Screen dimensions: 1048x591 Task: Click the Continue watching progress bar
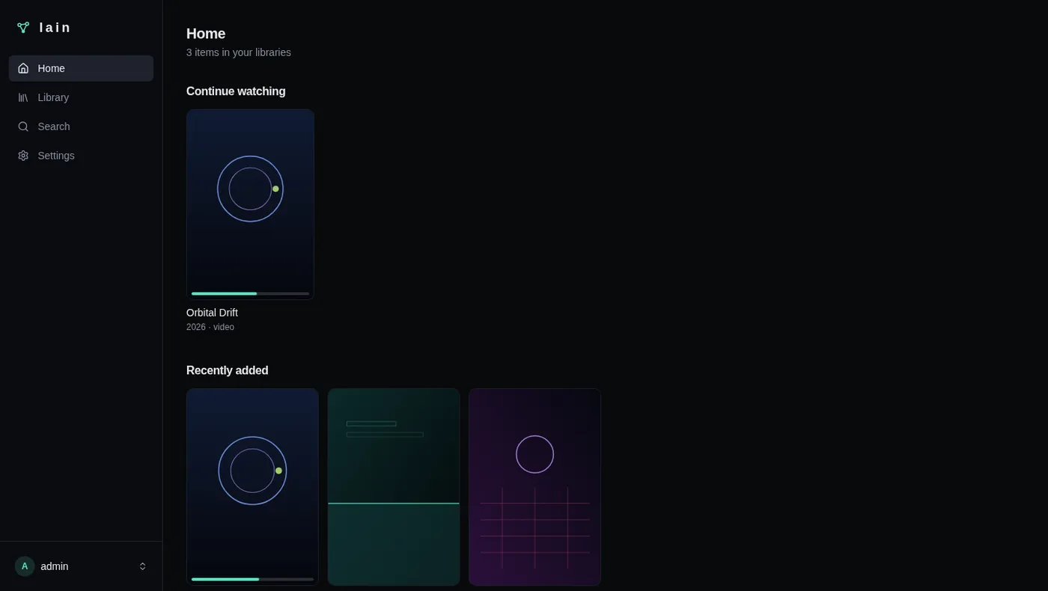(250, 293)
